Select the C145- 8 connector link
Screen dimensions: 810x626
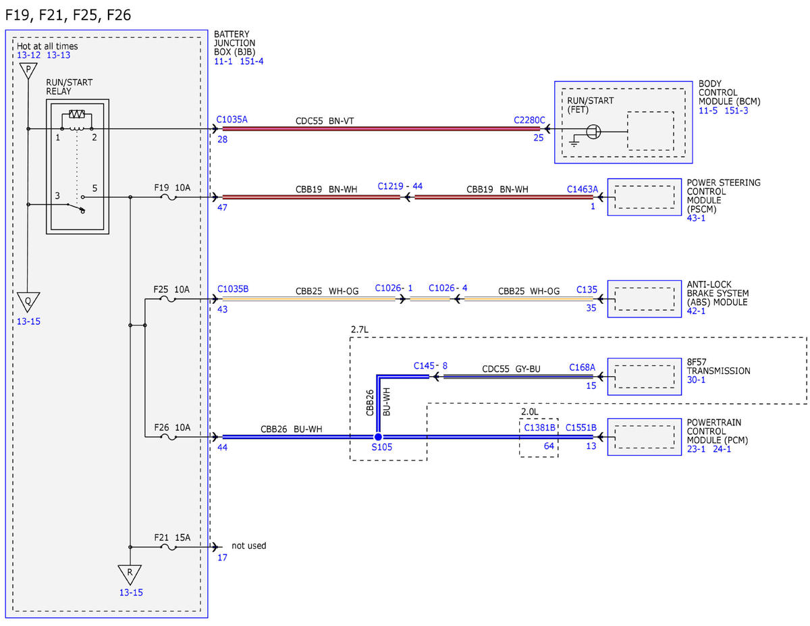click(x=431, y=365)
